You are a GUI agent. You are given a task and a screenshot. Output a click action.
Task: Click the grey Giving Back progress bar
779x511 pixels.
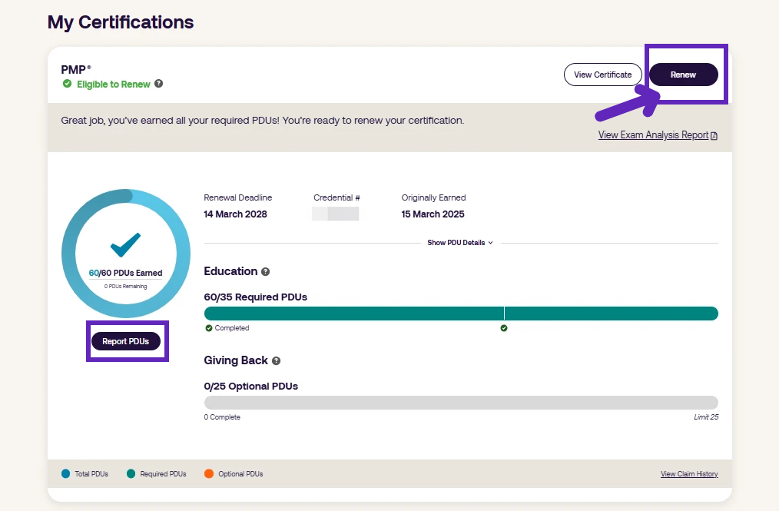point(461,403)
